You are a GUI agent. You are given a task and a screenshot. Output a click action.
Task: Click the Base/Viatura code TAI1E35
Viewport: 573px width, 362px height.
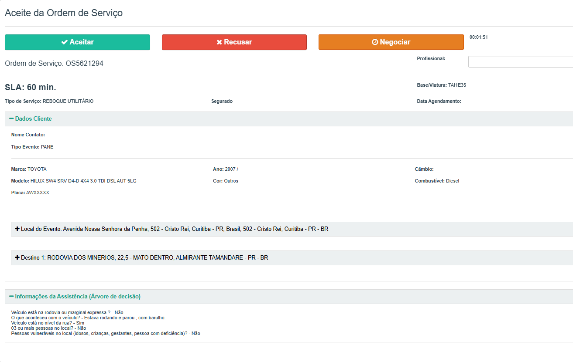pyautogui.click(x=457, y=85)
